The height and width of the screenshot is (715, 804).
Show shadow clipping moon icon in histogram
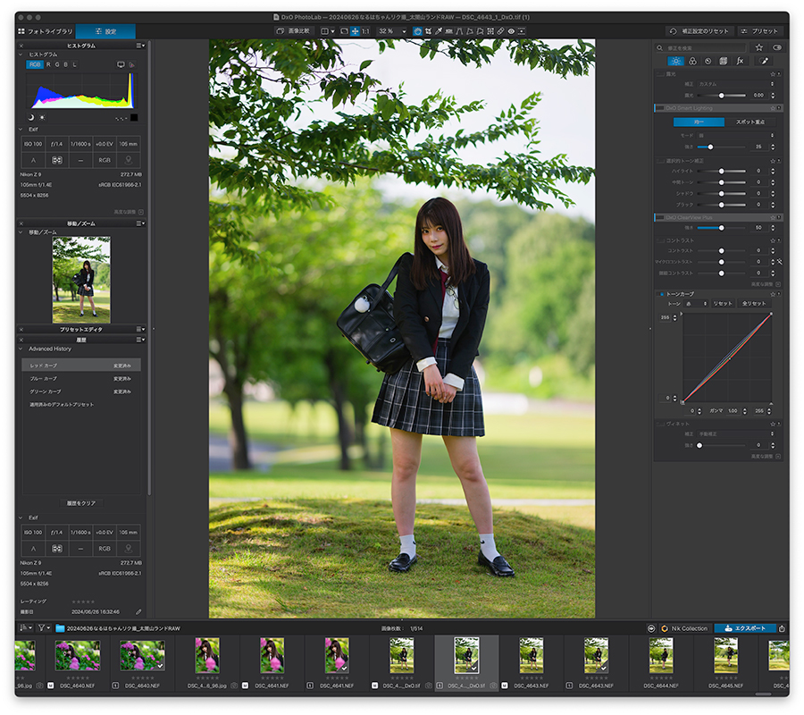(x=30, y=117)
